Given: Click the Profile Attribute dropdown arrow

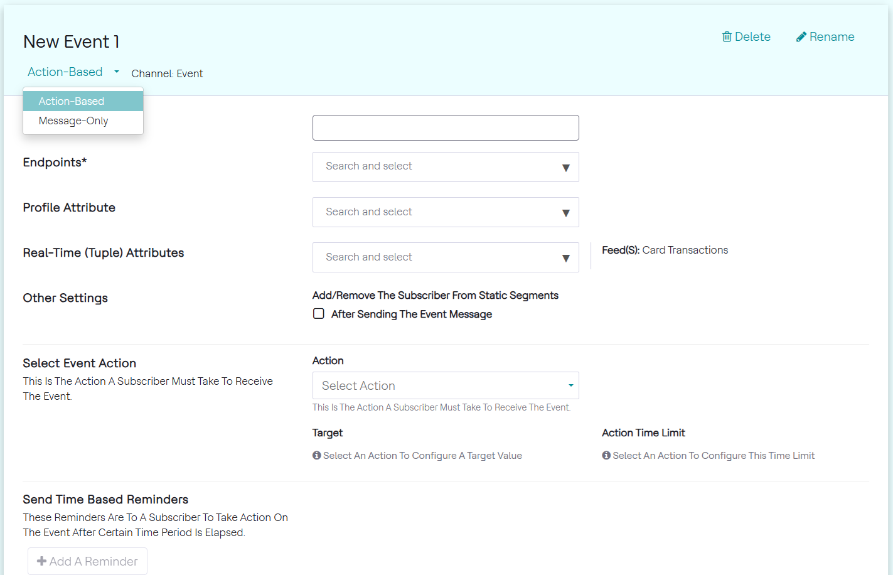Looking at the screenshot, I should 565,213.
